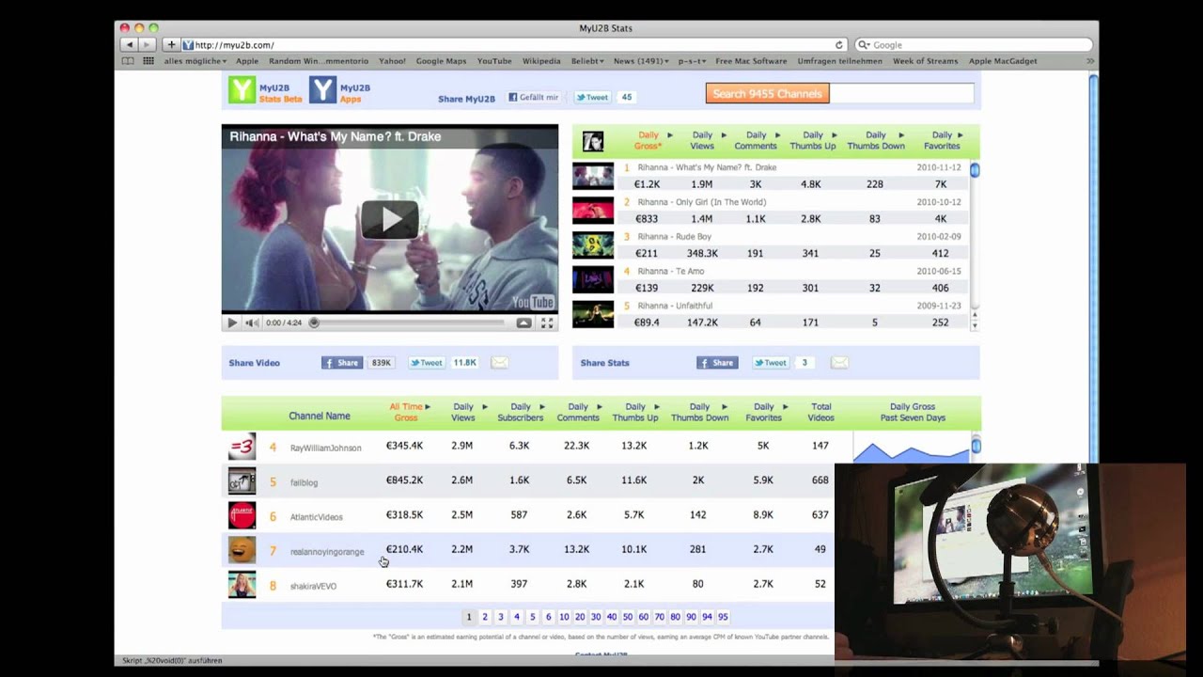Click the Search 9455 Channels button
The width and height of the screenshot is (1203, 677).
coord(767,93)
